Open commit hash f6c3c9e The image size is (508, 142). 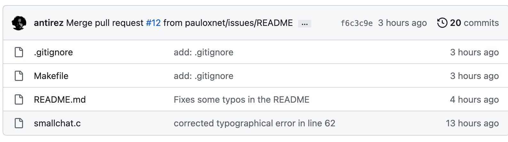pos(357,23)
